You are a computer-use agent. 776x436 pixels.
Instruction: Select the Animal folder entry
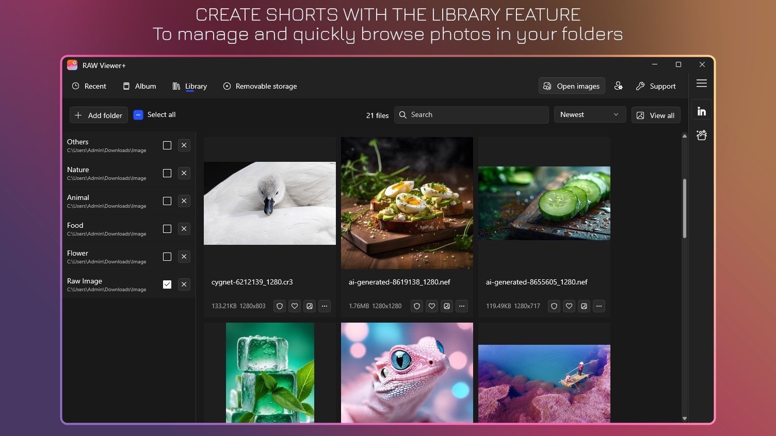point(129,201)
